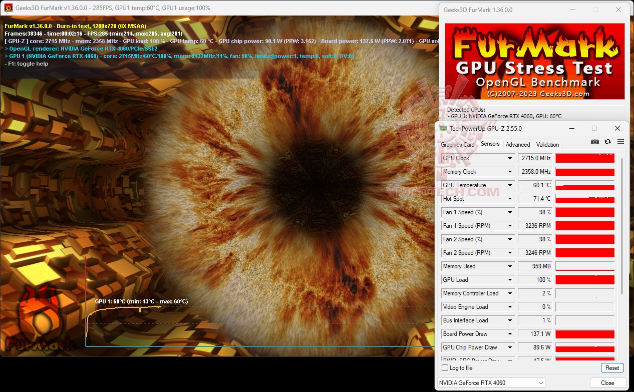Click the 2358.0 MHz Memory Clock value

(535, 172)
